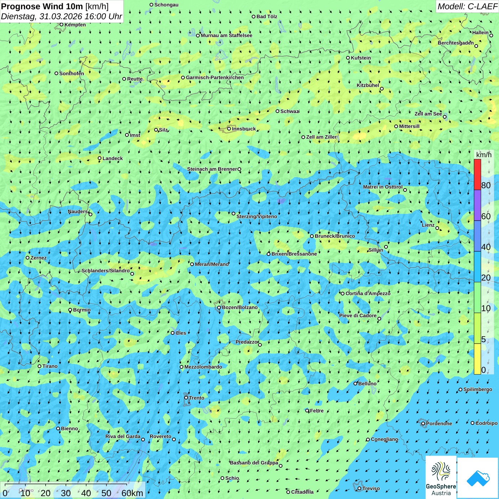Click the 'Cittadella' label

click(302, 492)
